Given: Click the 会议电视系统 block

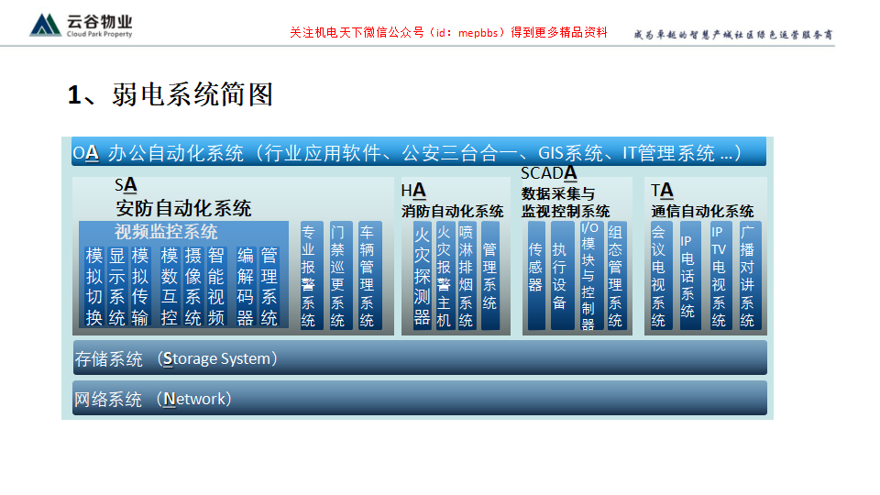Looking at the screenshot, I should coord(658,275).
